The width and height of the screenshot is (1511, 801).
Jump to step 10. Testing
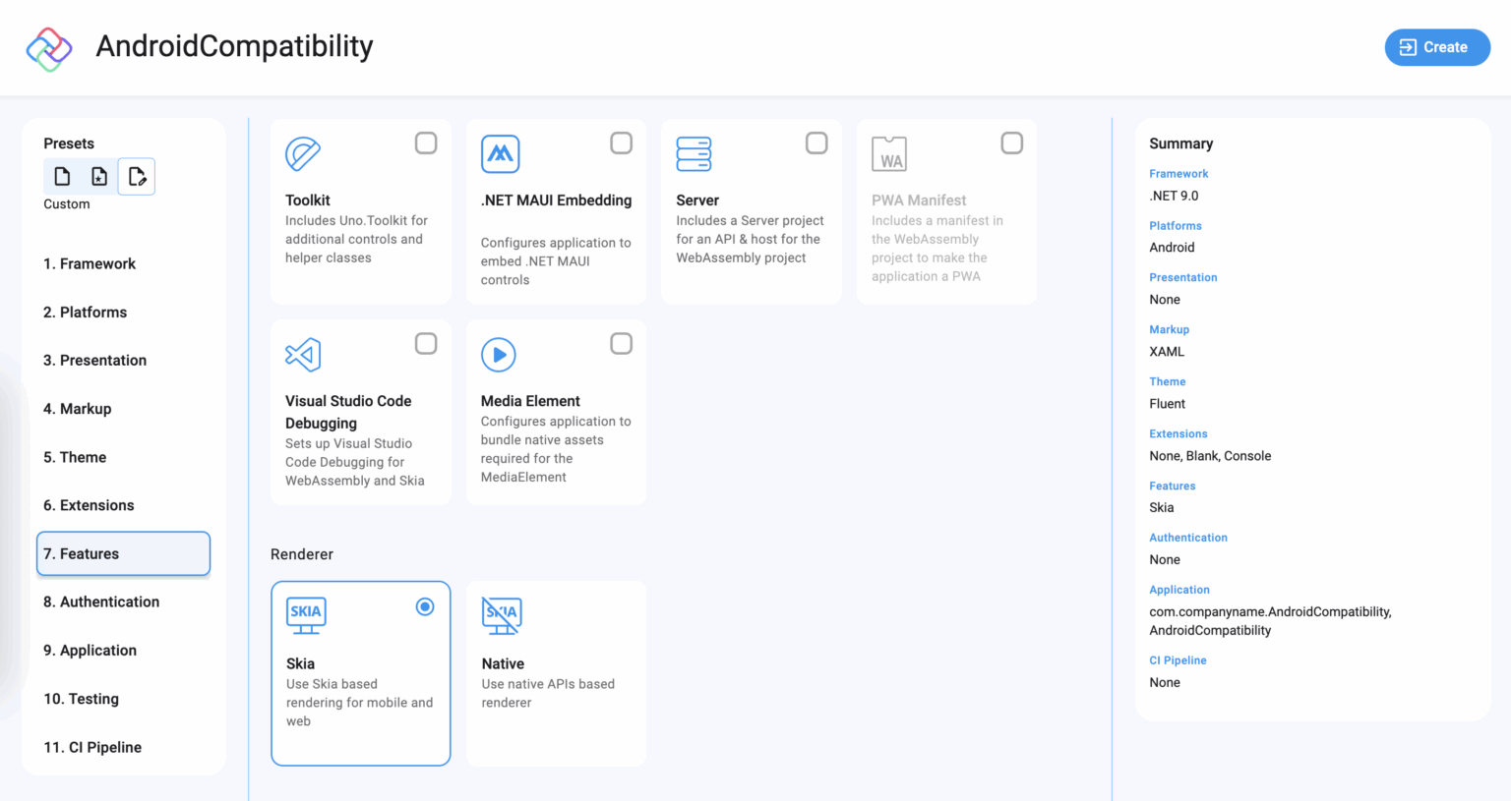(123, 700)
